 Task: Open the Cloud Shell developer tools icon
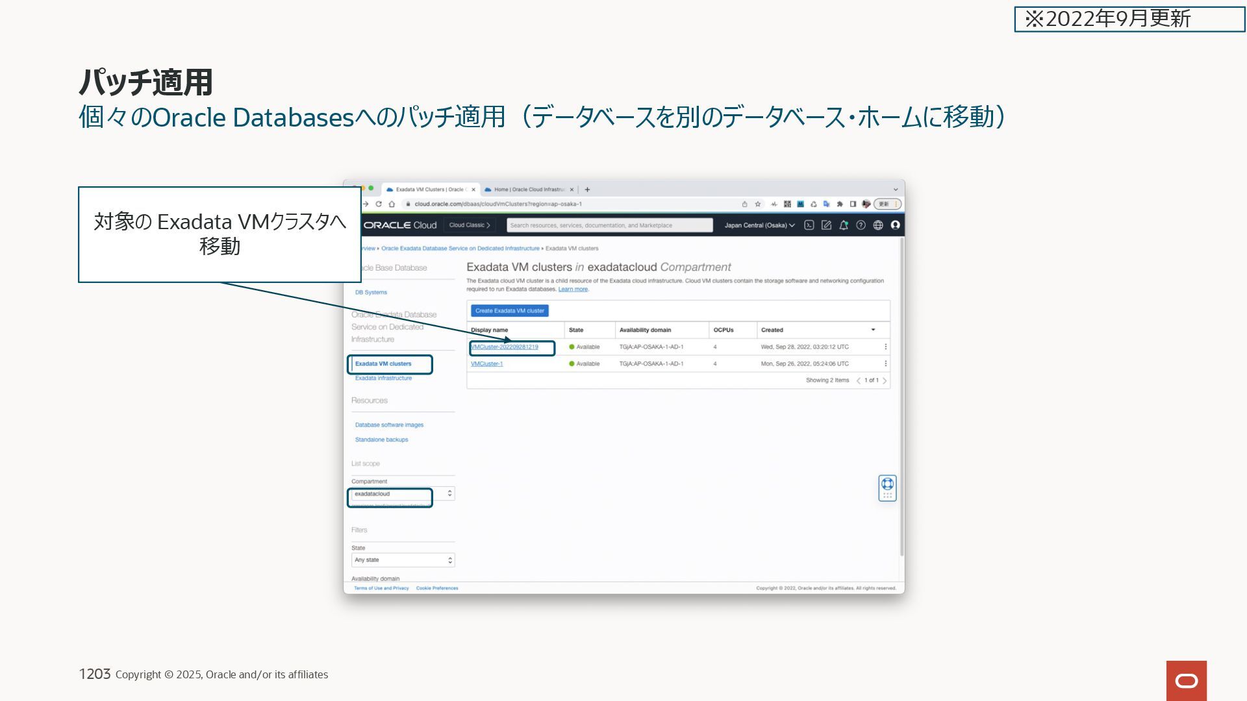809,225
